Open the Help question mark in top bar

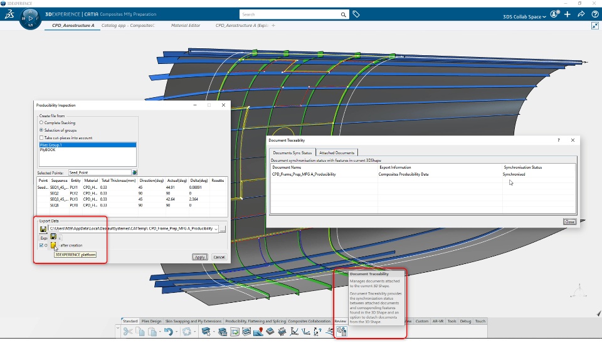595,14
